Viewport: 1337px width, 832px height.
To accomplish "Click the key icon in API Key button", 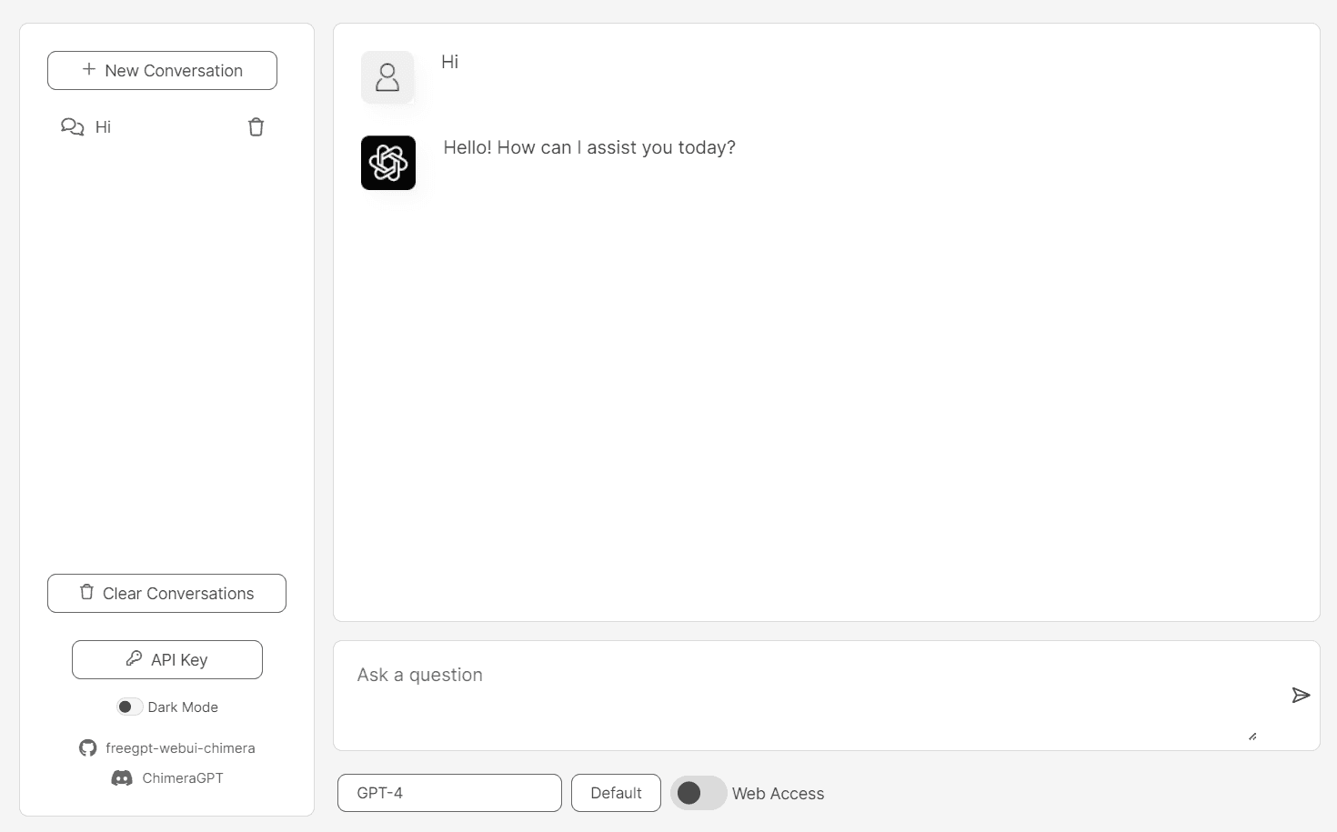I will [x=134, y=659].
